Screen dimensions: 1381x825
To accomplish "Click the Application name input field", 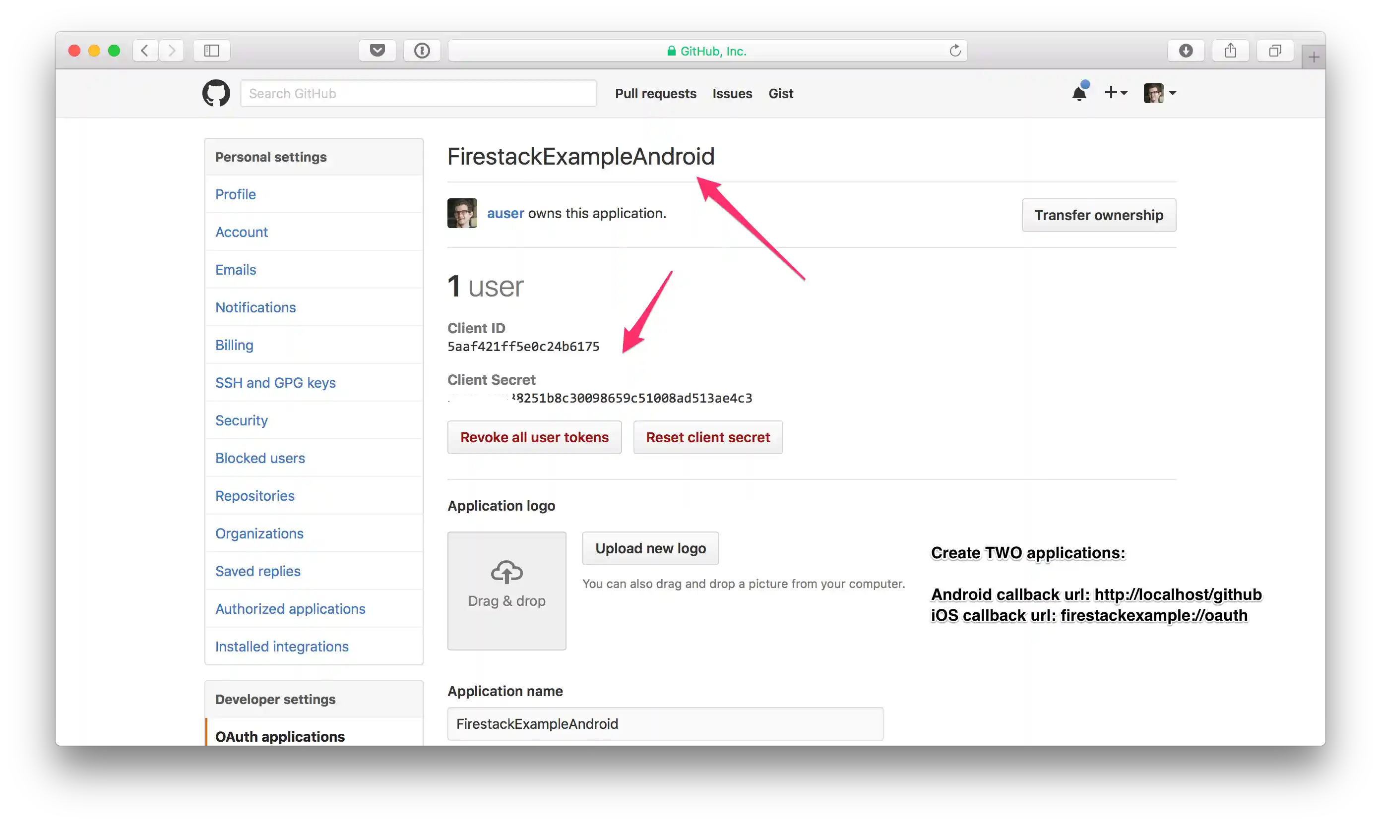I will point(665,723).
